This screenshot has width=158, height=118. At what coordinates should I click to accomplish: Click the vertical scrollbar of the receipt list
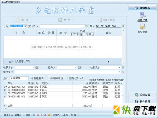(123, 89)
